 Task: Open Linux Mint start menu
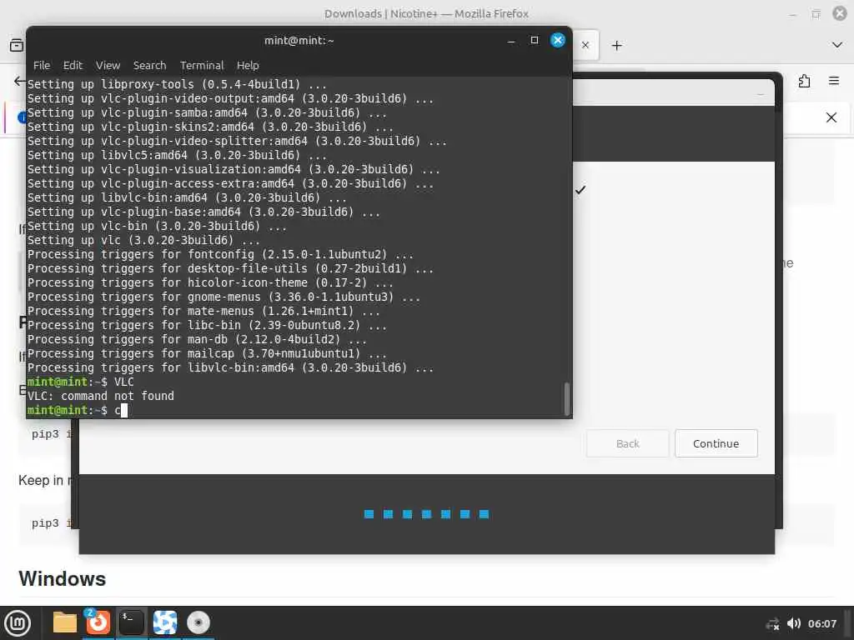point(18,623)
